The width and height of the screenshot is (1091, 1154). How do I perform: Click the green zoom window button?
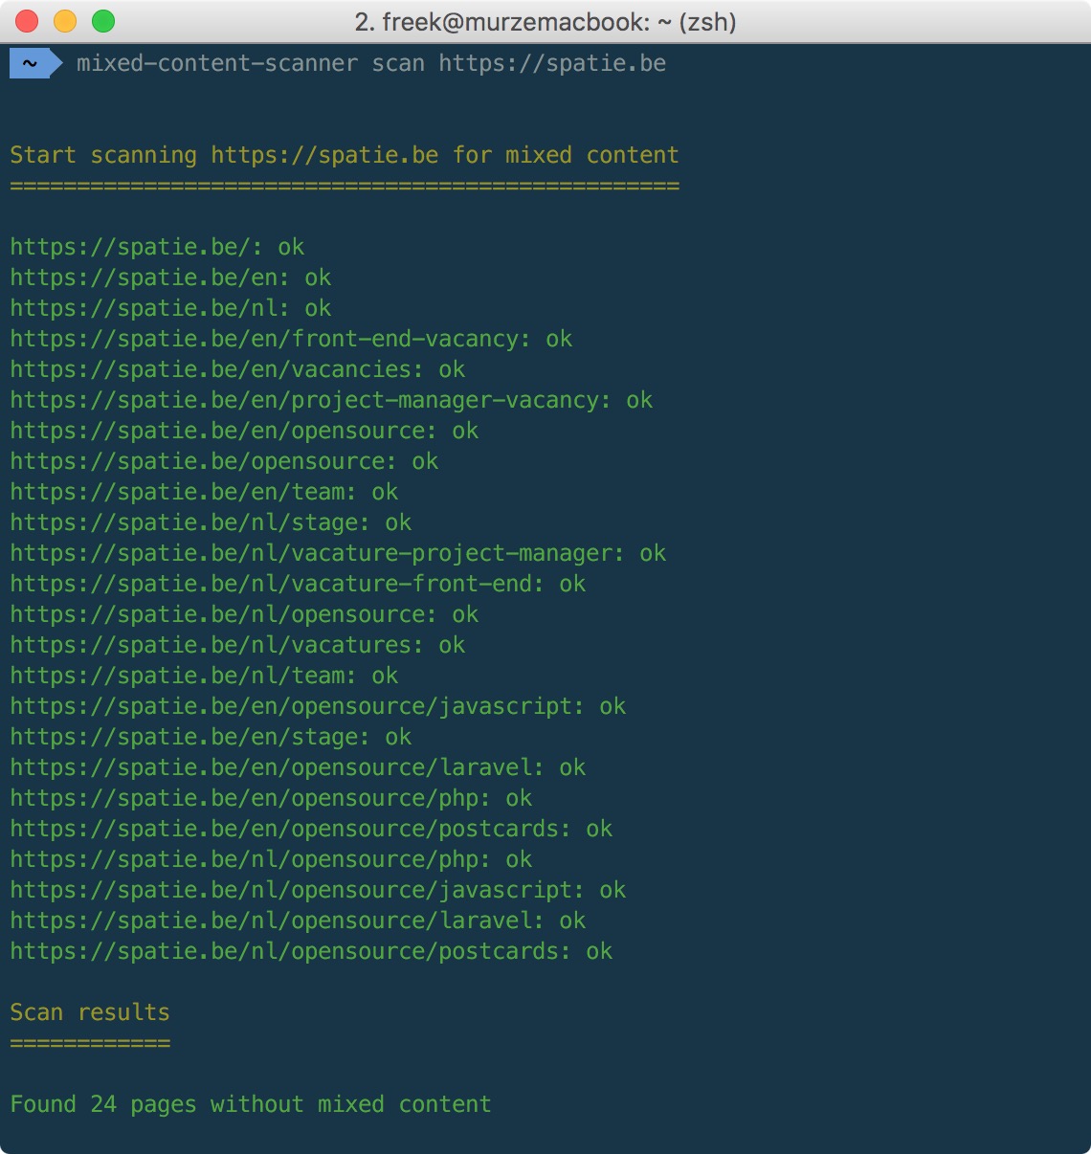pyautogui.click(x=103, y=21)
